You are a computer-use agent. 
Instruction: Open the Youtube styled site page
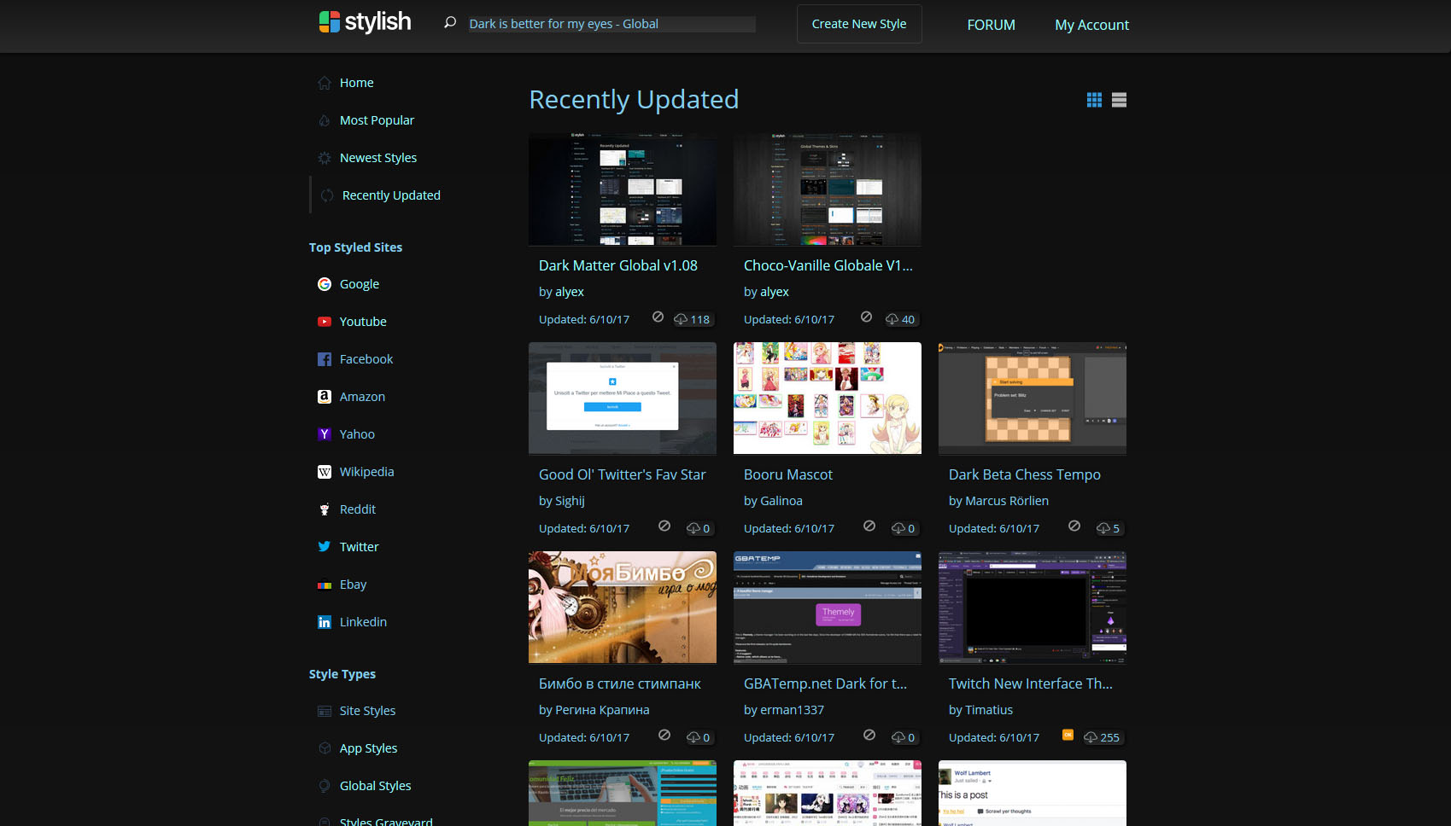pos(363,322)
